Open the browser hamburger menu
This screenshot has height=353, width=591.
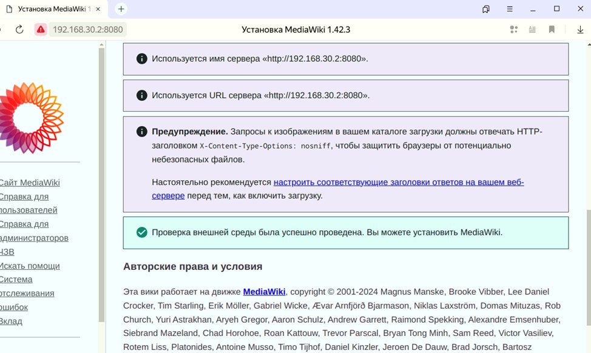point(510,9)
